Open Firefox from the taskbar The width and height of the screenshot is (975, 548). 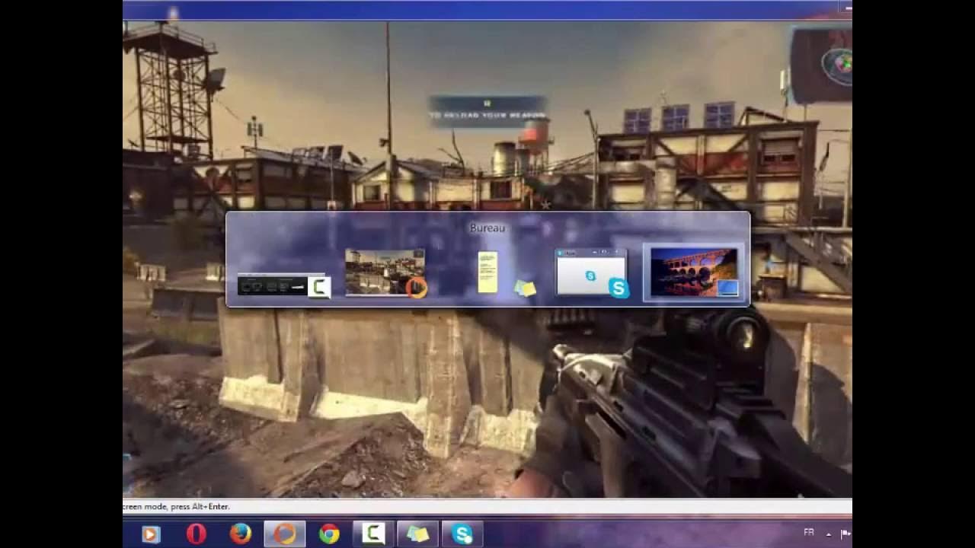point(240,534)
